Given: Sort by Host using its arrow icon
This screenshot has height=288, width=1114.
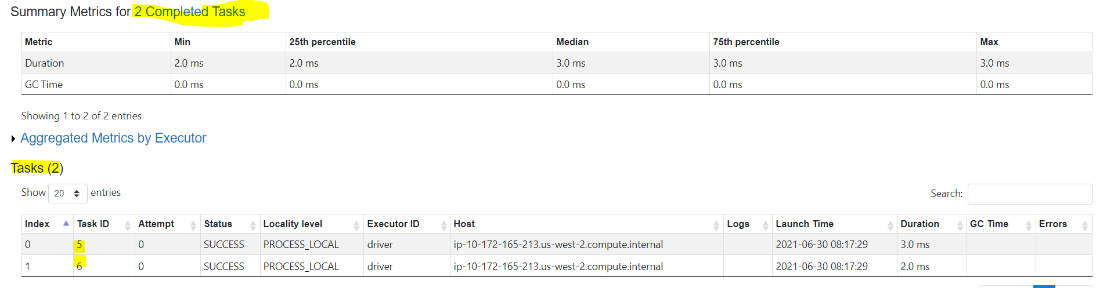Looking at the screenshot, I should 716,225.
